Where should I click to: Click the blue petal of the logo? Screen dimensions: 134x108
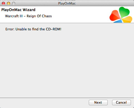(118, 21)
